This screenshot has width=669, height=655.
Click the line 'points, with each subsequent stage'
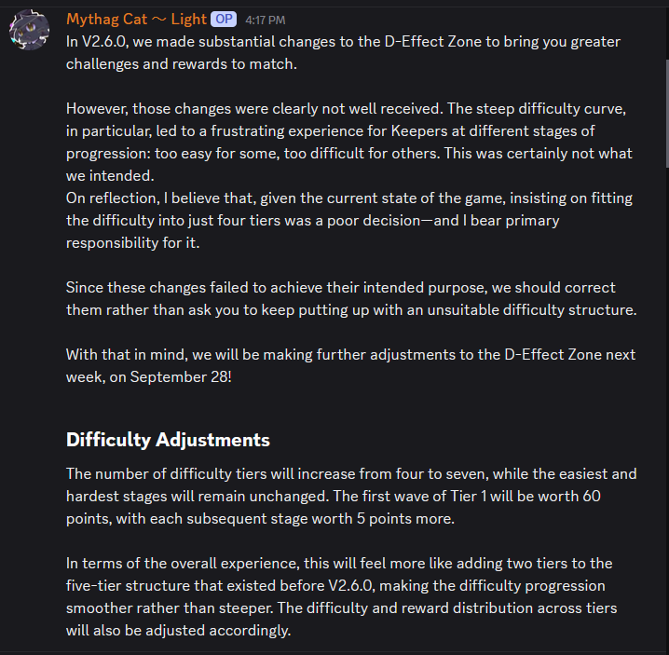pyautogui.click(x=260, y=518)
